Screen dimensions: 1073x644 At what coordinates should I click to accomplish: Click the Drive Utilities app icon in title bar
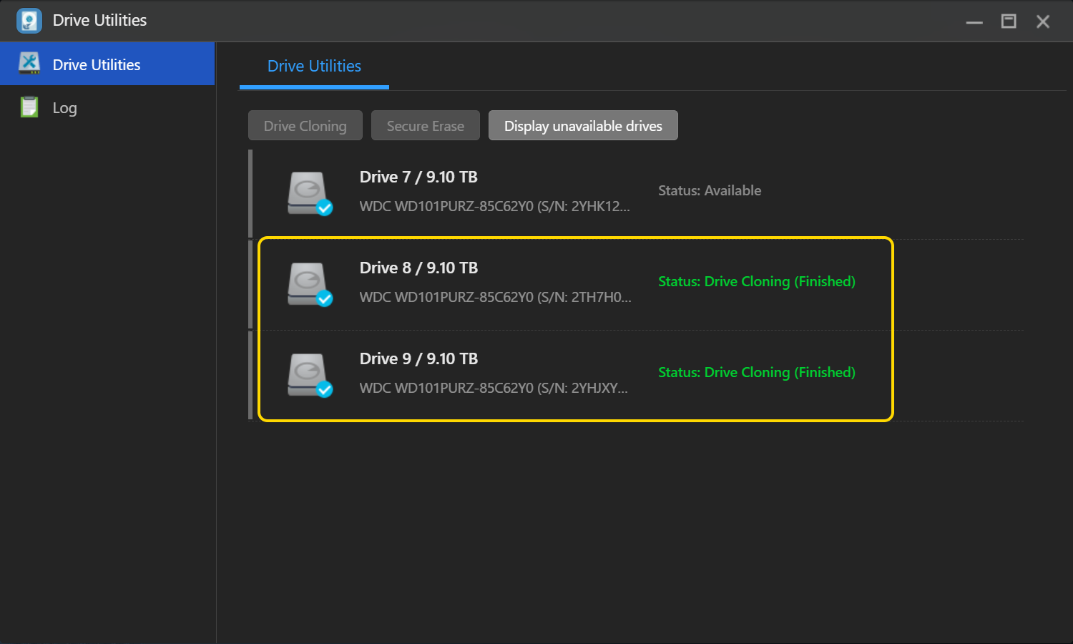pyautogui.click(x=29, y=21)
